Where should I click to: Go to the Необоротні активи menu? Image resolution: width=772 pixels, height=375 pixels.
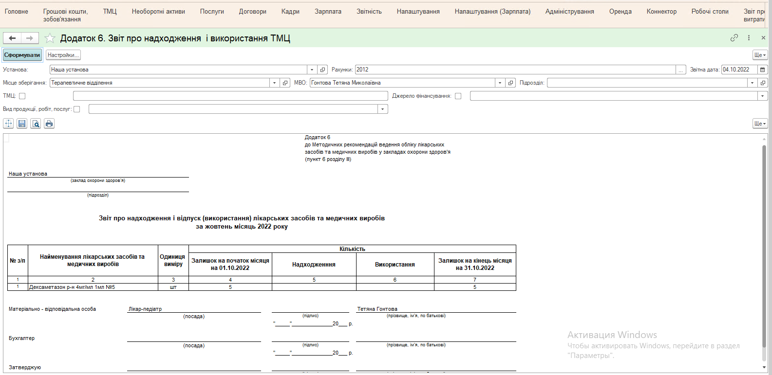pyautogui.click(x=158, y=12)
